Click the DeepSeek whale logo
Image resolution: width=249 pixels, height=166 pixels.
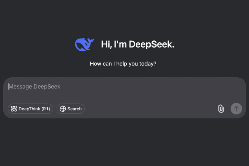pyautogui.click(x=84, y=44)
